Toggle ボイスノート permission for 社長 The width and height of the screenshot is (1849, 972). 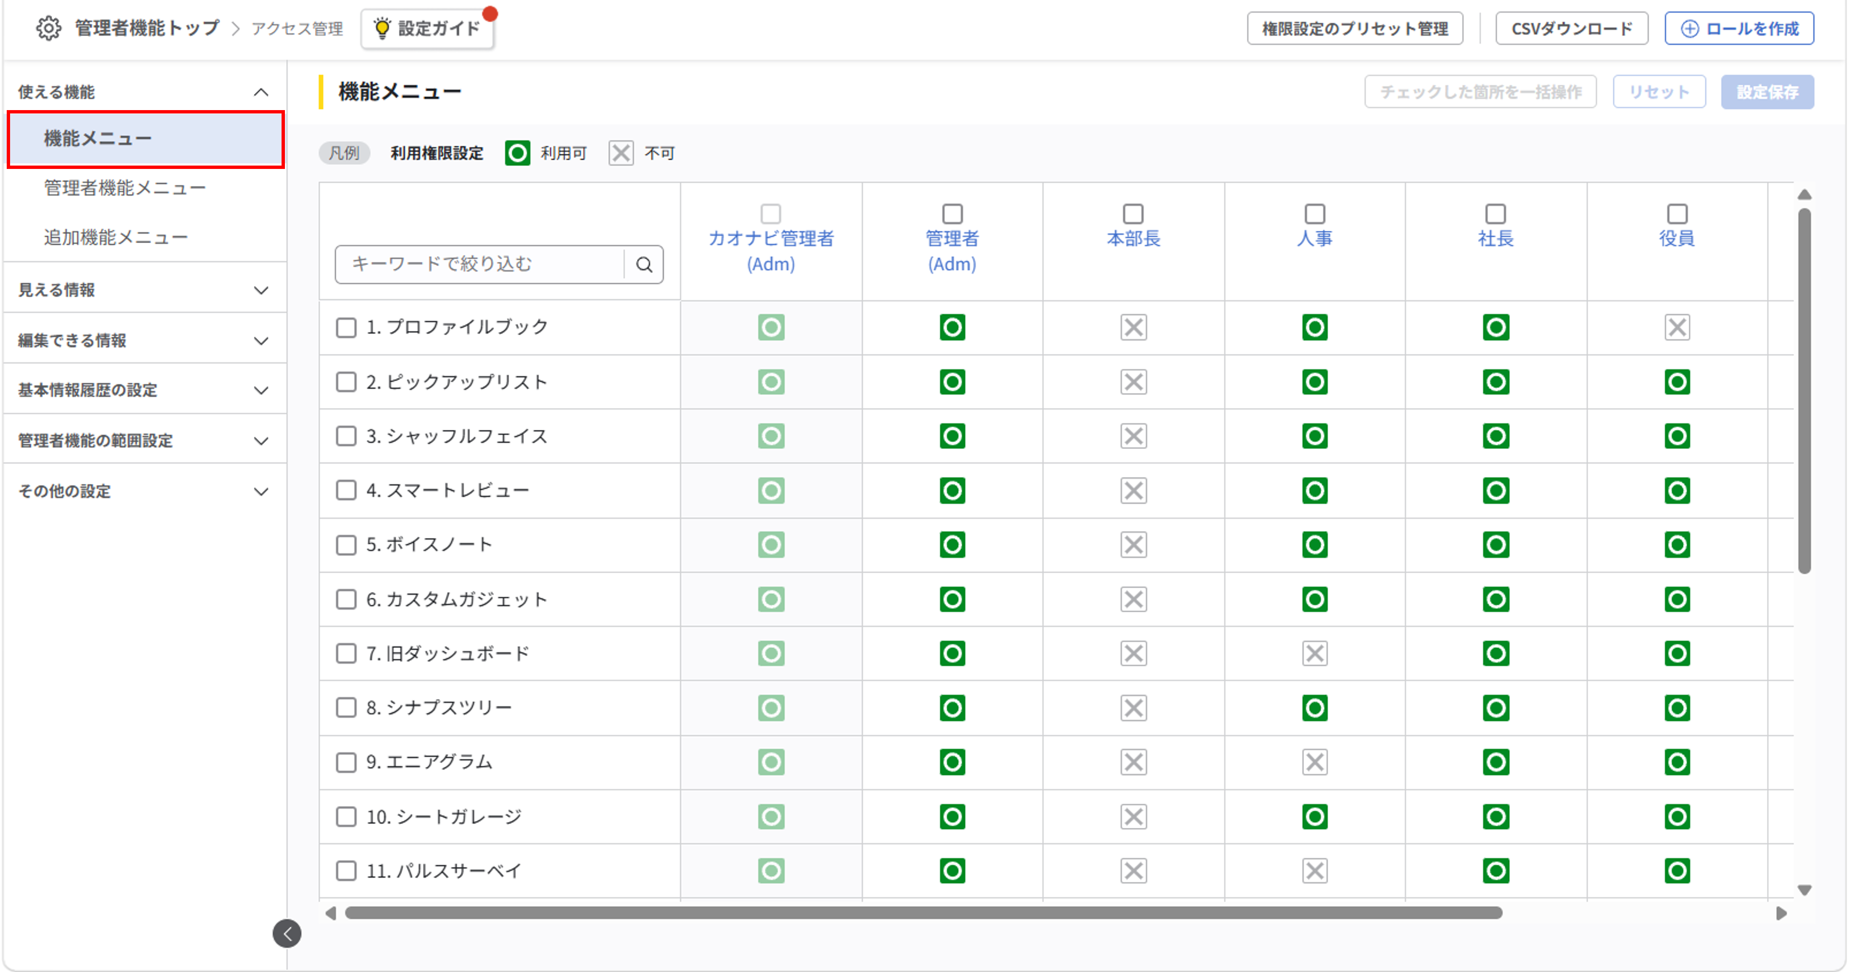click(x=1496, y=545)
